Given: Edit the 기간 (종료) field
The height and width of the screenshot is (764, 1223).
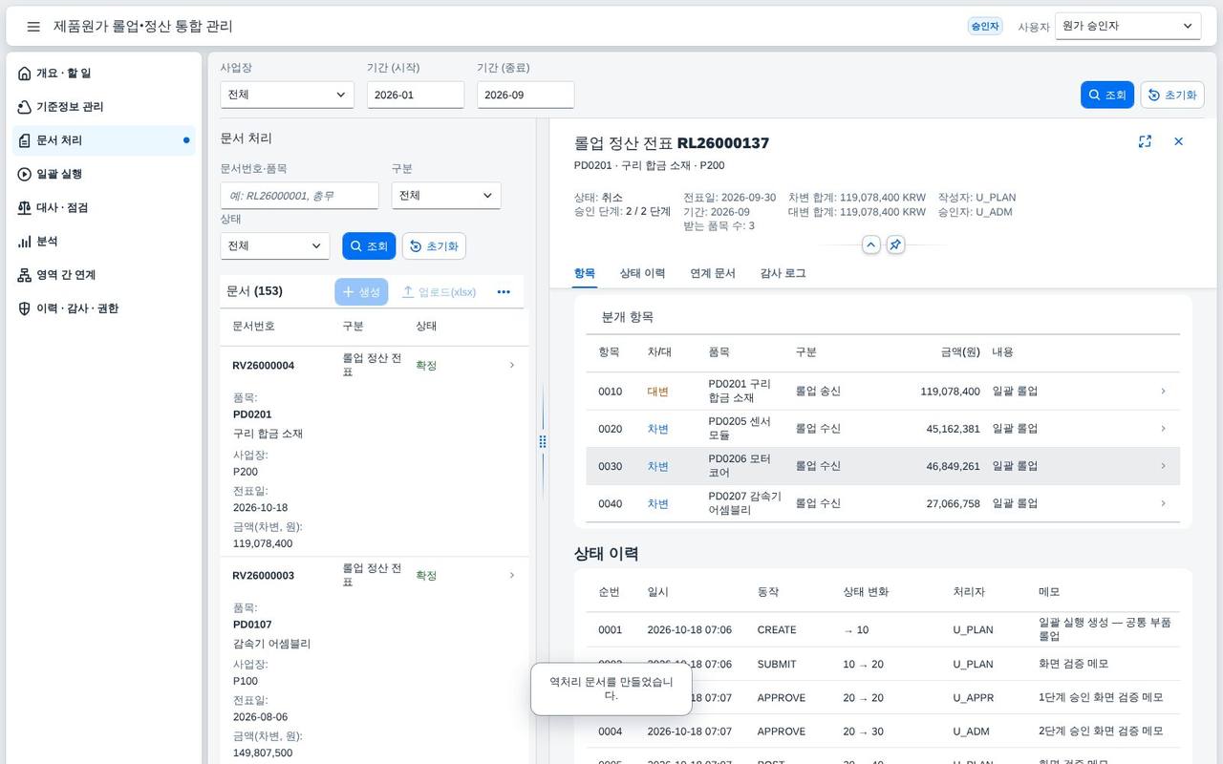Looking at the screenshot, I should click(x=526, y=95).
